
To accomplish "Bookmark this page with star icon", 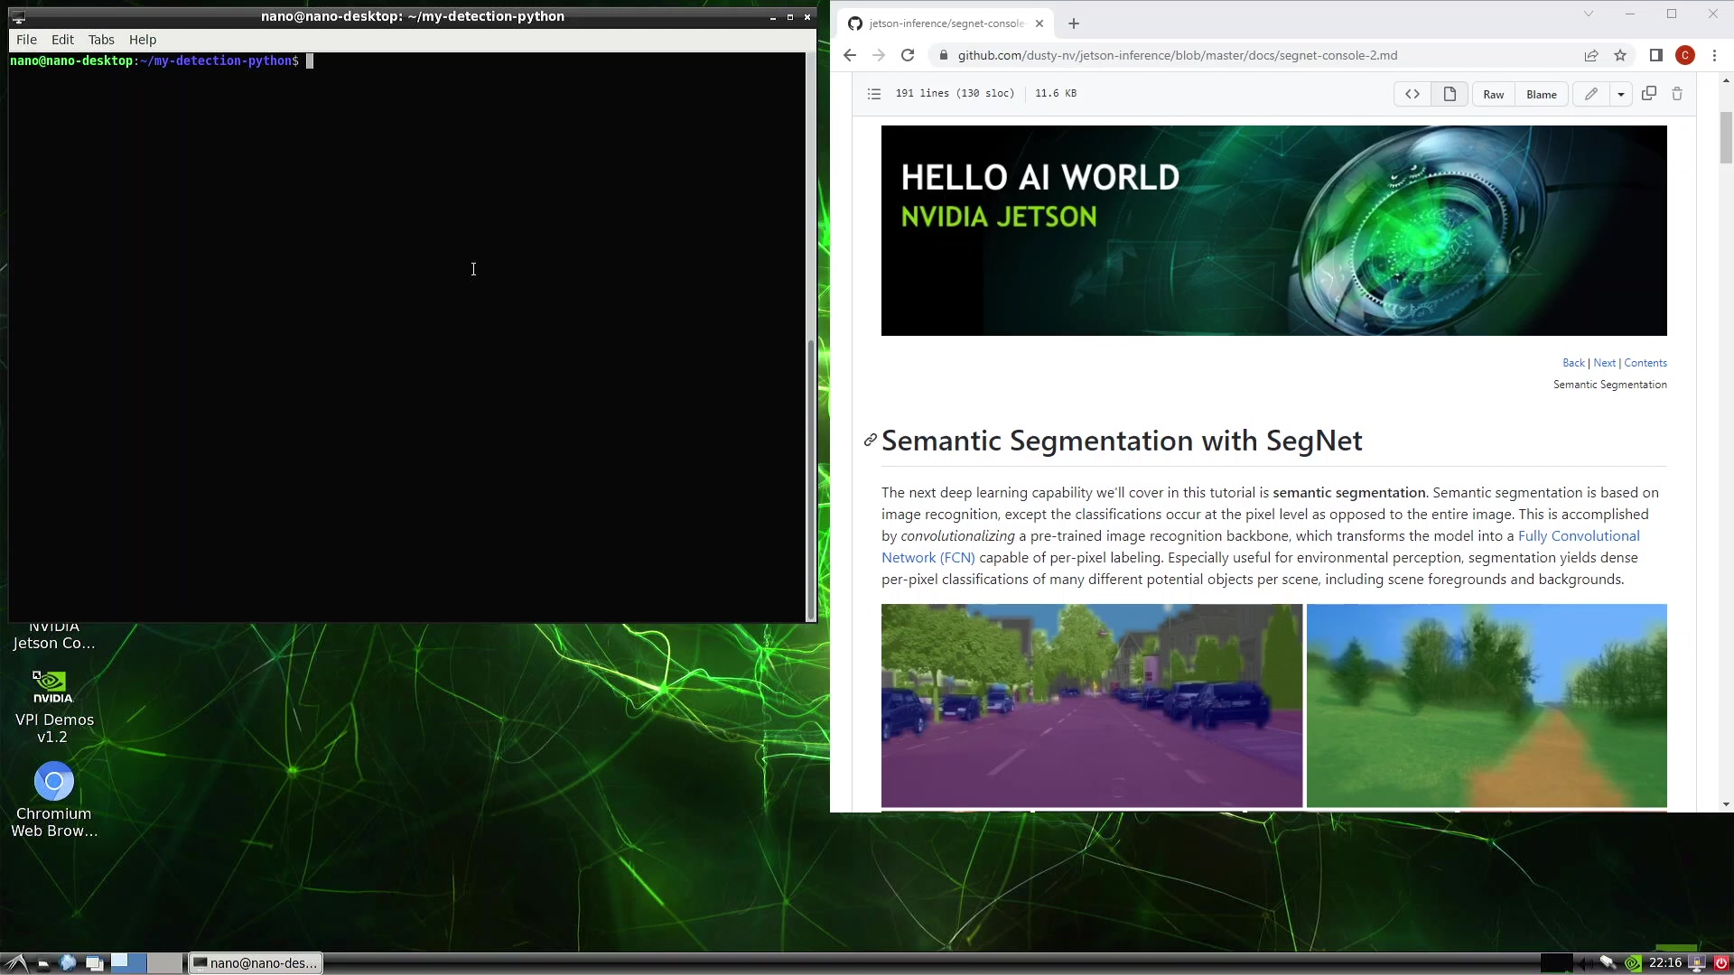I will (x=1620, y=56).
